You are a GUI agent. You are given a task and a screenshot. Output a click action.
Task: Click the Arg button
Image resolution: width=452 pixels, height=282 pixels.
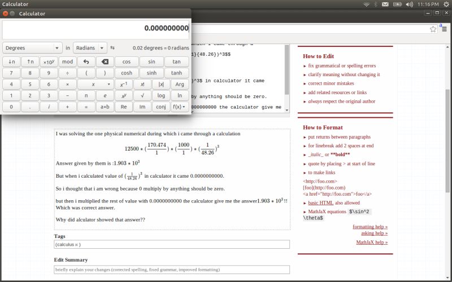pyautogui.click(x=180, y=84)
